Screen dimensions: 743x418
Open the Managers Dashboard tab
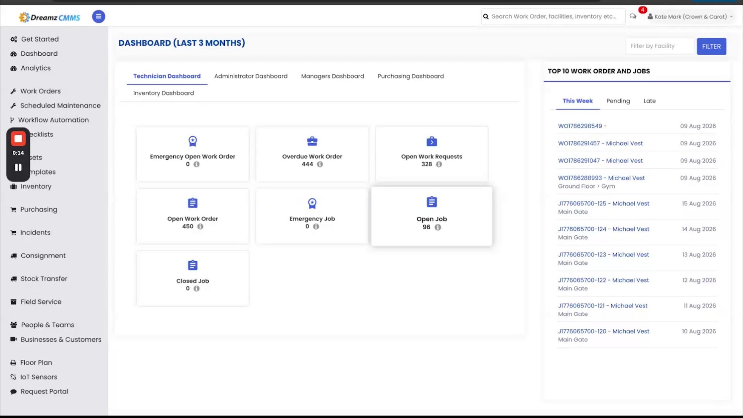click(332, 76)
